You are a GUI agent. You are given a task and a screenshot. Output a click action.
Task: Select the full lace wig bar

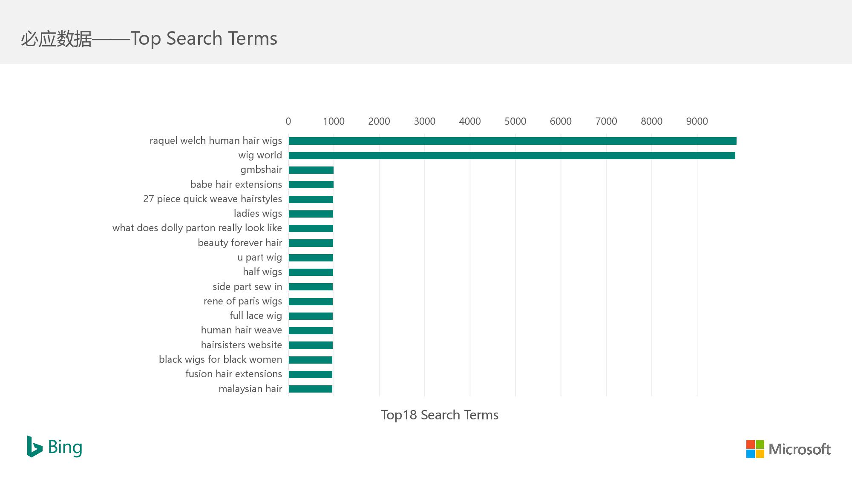click(311, 316)
